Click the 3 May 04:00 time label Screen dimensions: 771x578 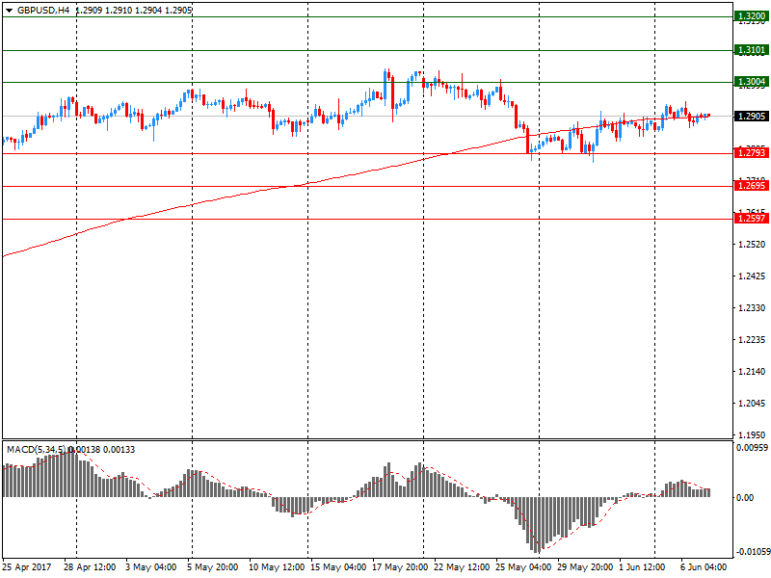pyautogui.click(x=151, y=567)
